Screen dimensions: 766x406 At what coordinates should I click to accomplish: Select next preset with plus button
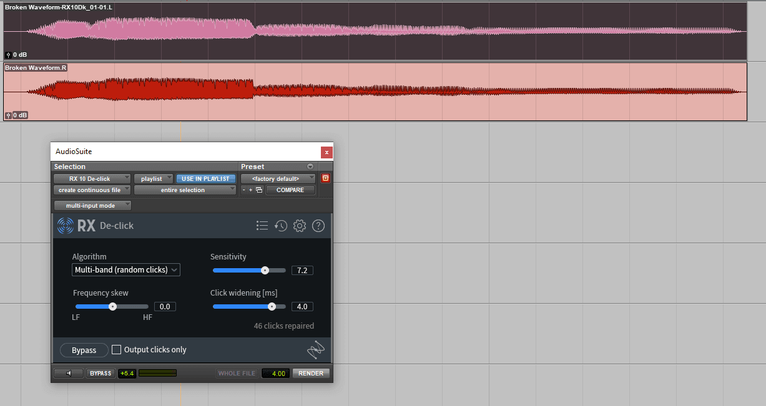coord(251,190)
